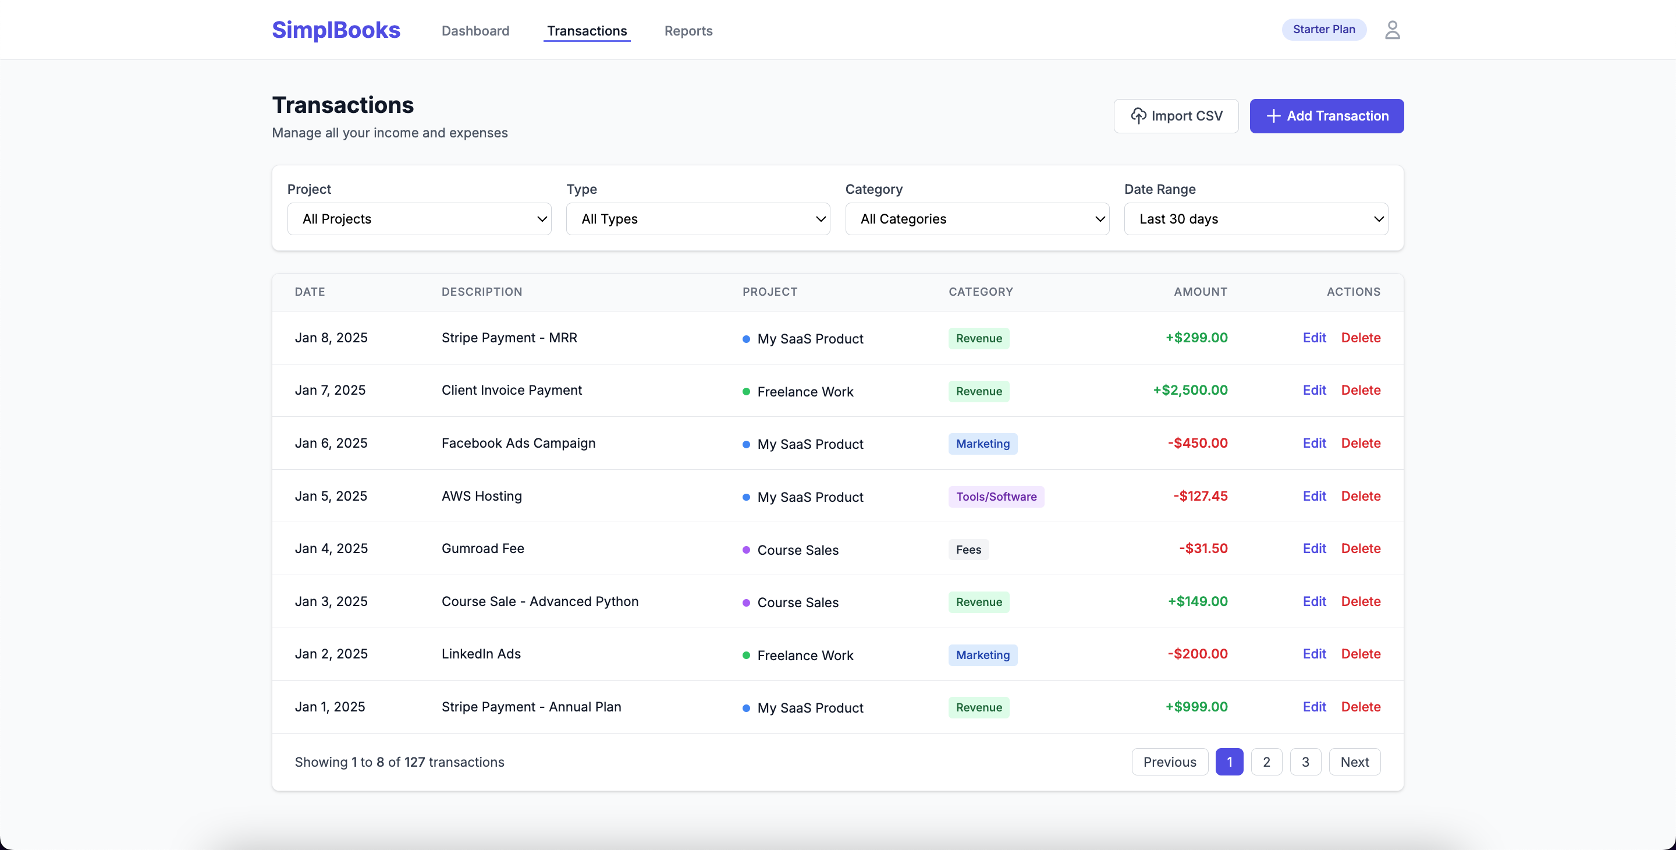Viewport: 1676px width, 850px height.
Task: Click the Amount column header
Action: pos(1200,292)
